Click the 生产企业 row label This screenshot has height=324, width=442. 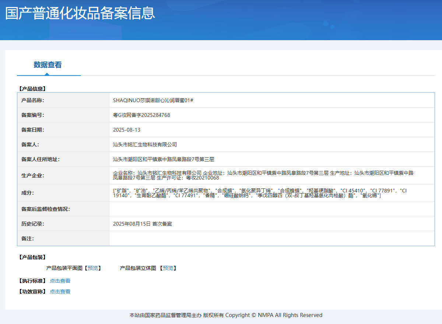click(x=33, y=175)
